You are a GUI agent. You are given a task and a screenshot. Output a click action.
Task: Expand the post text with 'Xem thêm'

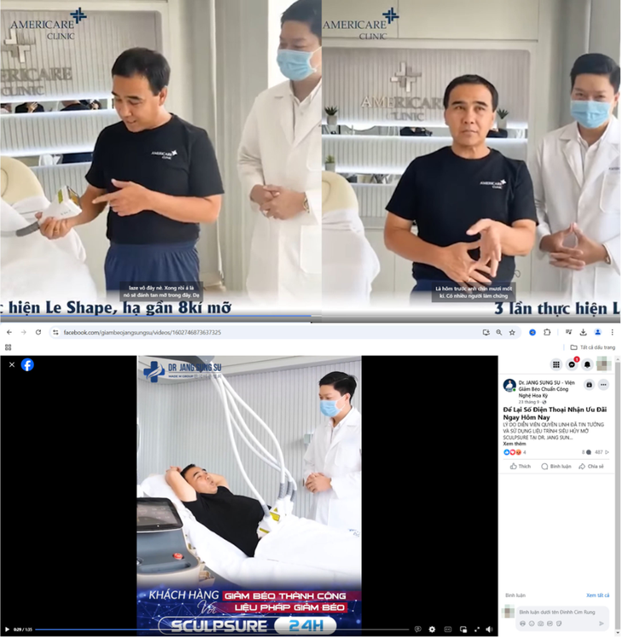[x=516, y=445]
